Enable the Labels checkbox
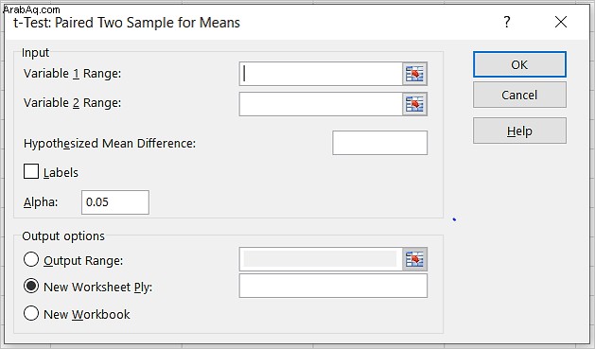Image resolution: width=595 pixels, height=349 pixels. [31, 171]
